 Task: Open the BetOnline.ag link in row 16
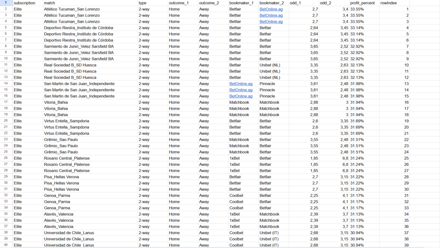[x=241, y=96]
